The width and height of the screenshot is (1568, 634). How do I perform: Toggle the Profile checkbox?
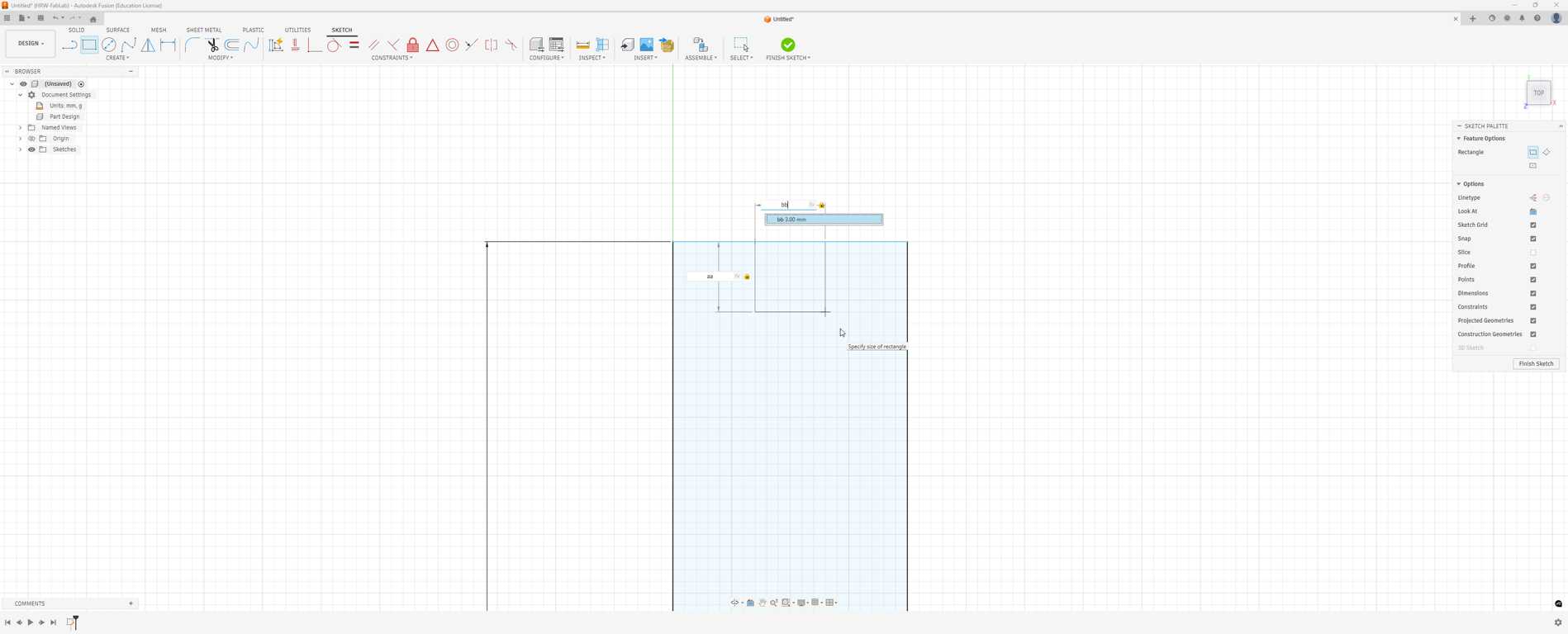point(1533,266)
